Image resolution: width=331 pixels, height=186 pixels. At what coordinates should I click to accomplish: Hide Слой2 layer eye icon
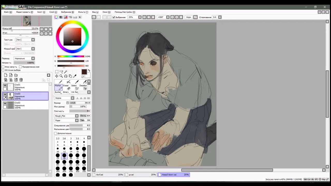[5, 103]
